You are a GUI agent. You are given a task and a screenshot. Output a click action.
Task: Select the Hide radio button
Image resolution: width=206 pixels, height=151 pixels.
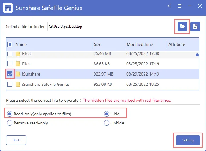tap(107, 114)
